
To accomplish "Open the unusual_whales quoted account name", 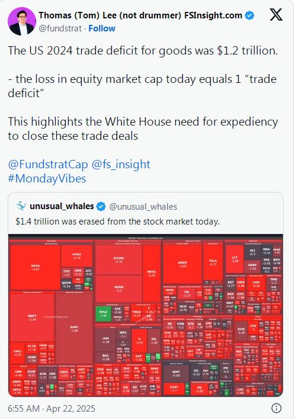I will point(62,206).
